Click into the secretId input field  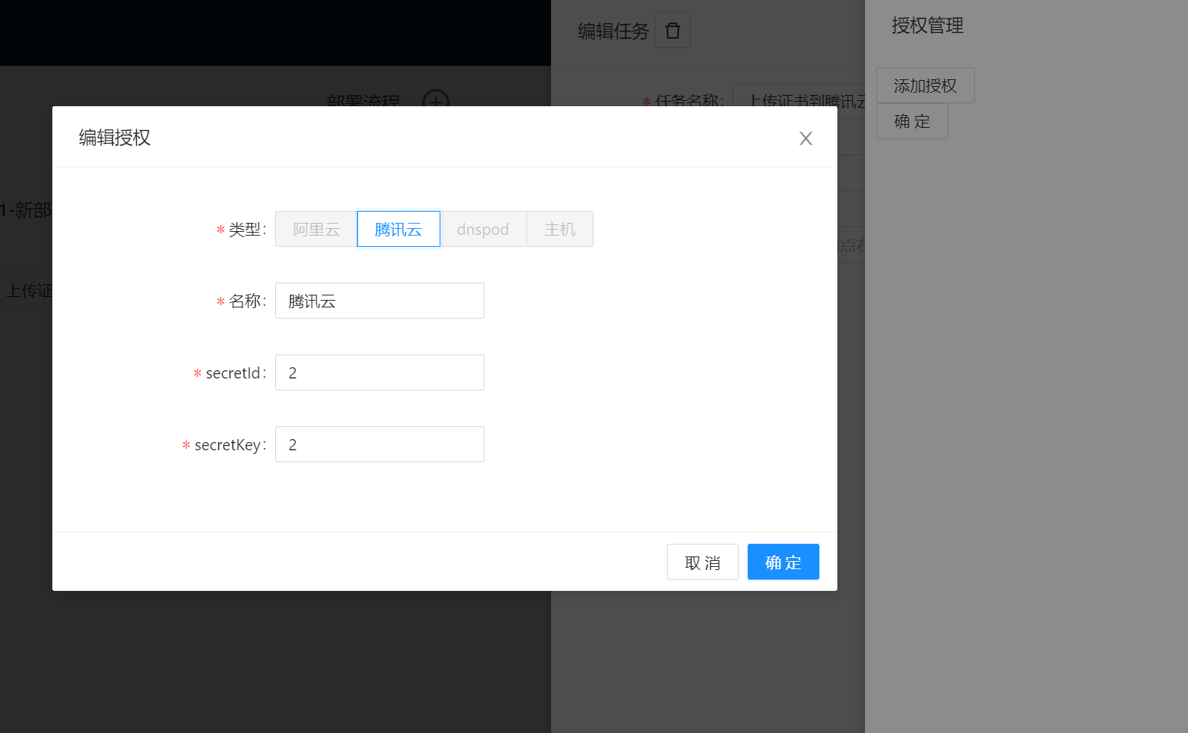380,372
